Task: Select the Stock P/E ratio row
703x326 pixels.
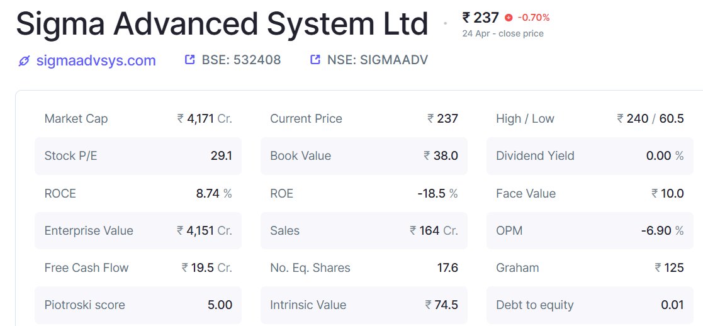Action: tap(138, 156)
